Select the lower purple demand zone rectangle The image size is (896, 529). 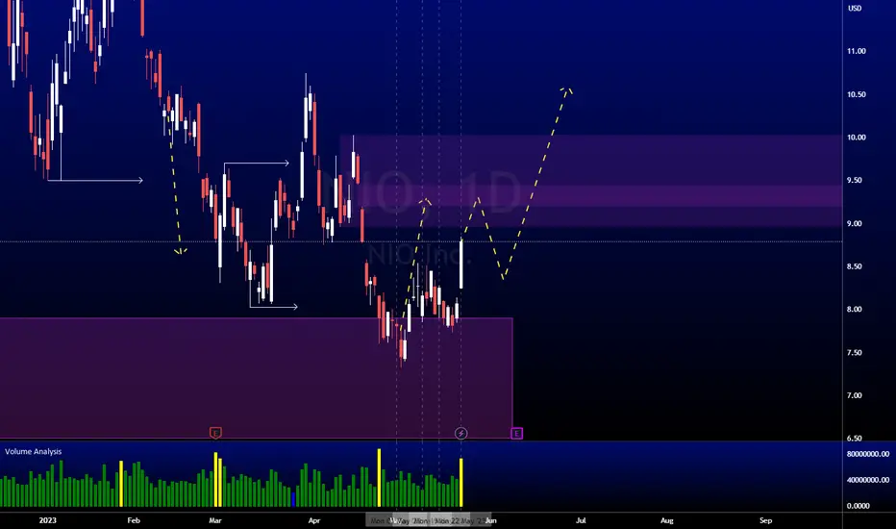pos(256,378)
